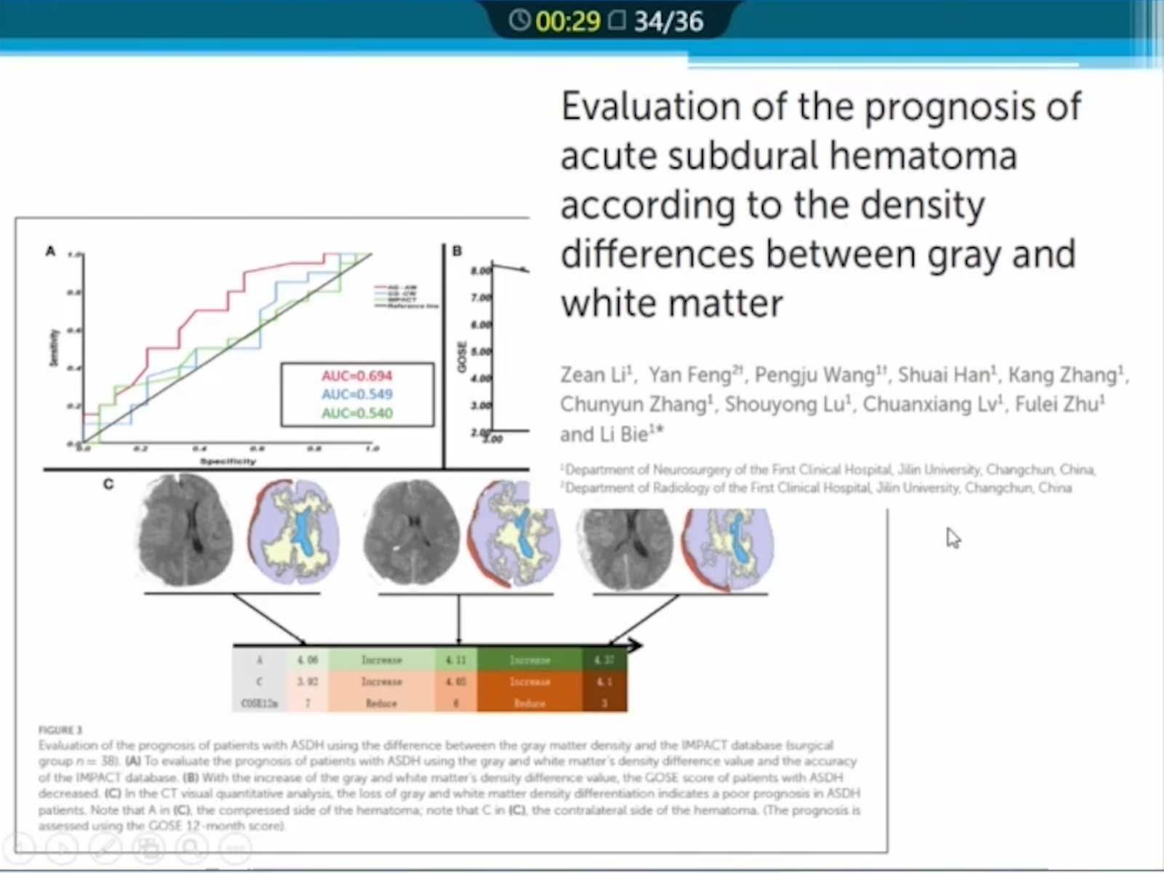Click the clock timer icon
Viewport: 1164px width, 873px height.
(x=519, y=20)
